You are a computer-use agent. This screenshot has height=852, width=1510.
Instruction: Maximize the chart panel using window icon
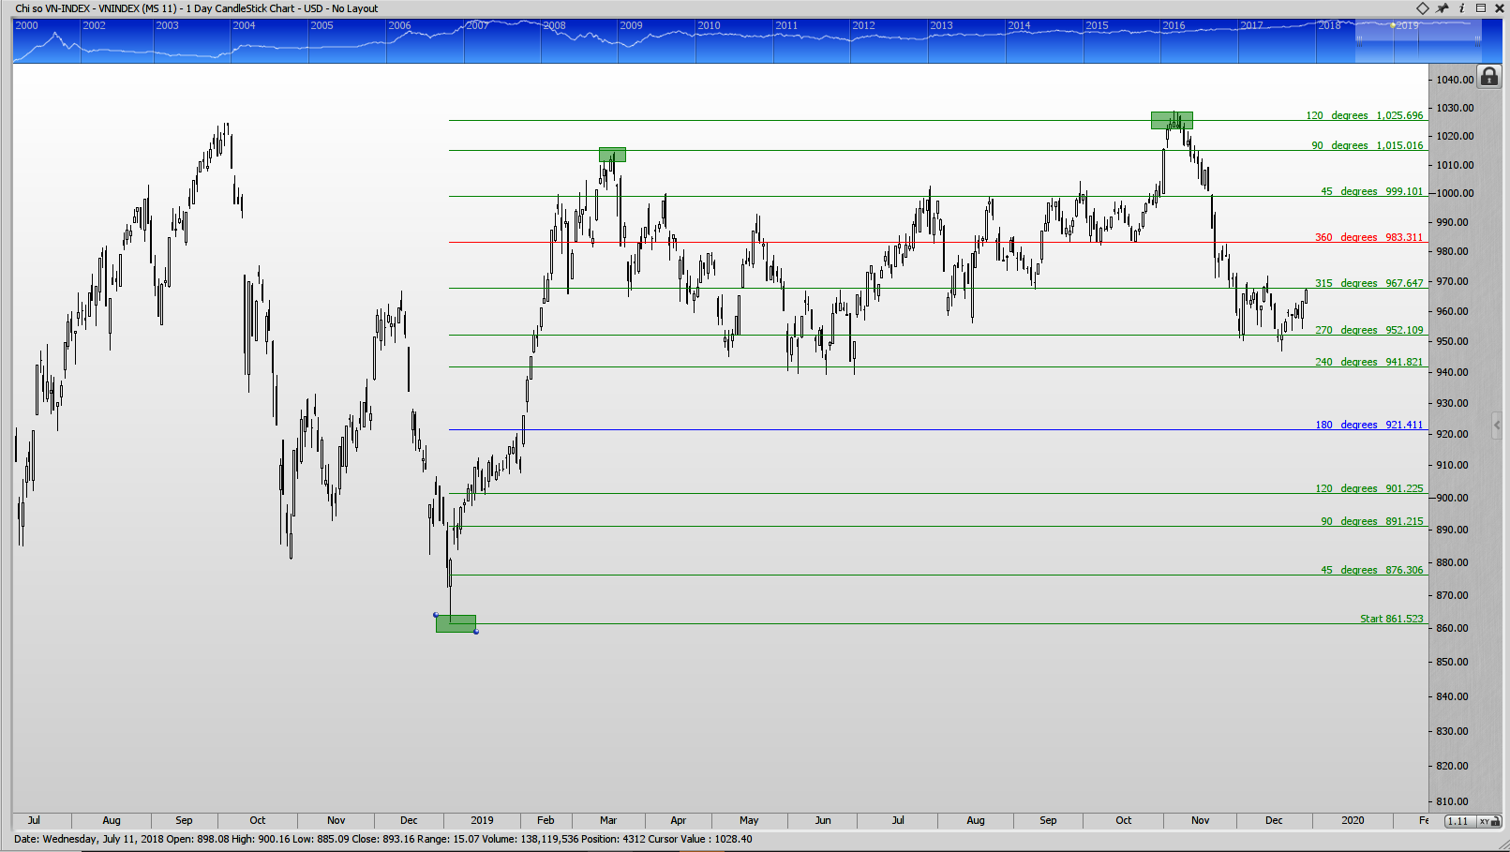[1481, 8]
